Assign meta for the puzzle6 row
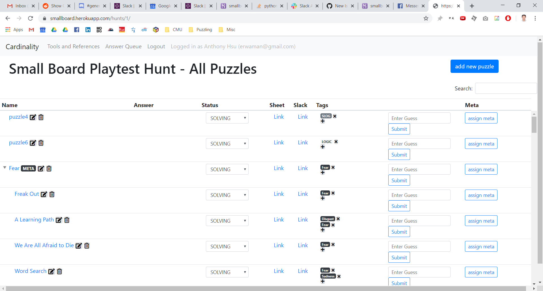Viewport: 543px width, 291px height. 481,144
